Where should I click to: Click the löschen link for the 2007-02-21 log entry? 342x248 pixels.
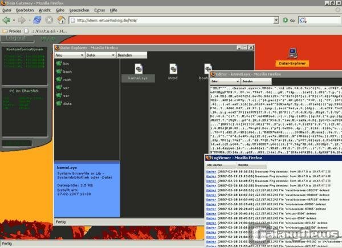point(211,176)
